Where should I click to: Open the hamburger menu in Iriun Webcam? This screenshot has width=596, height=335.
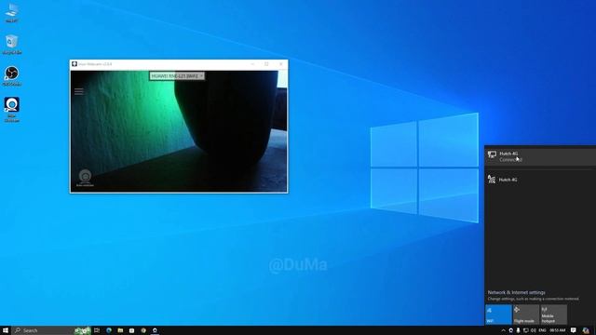click(79, 91)
